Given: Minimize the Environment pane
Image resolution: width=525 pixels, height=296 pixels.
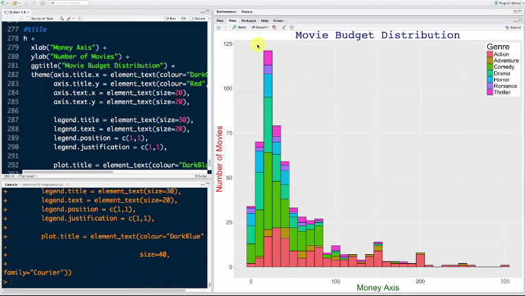Looking at the screenshot, I should point(515,12).
